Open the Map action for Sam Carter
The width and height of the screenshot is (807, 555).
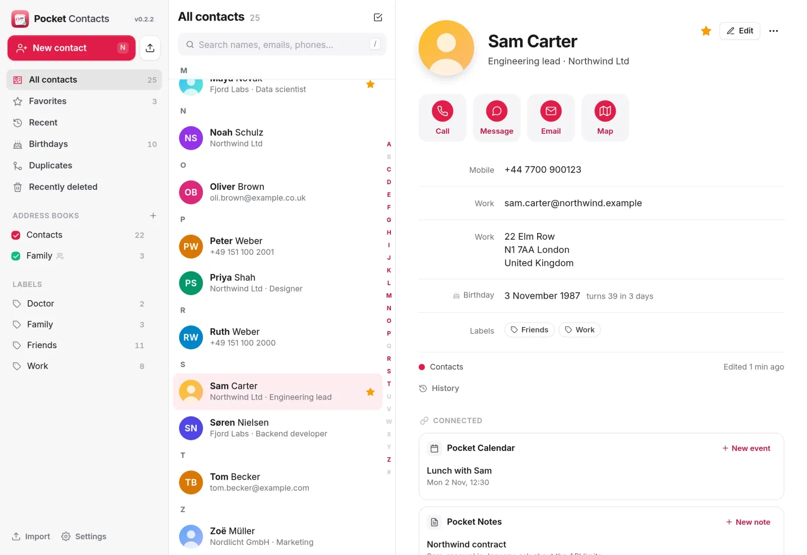605,118
